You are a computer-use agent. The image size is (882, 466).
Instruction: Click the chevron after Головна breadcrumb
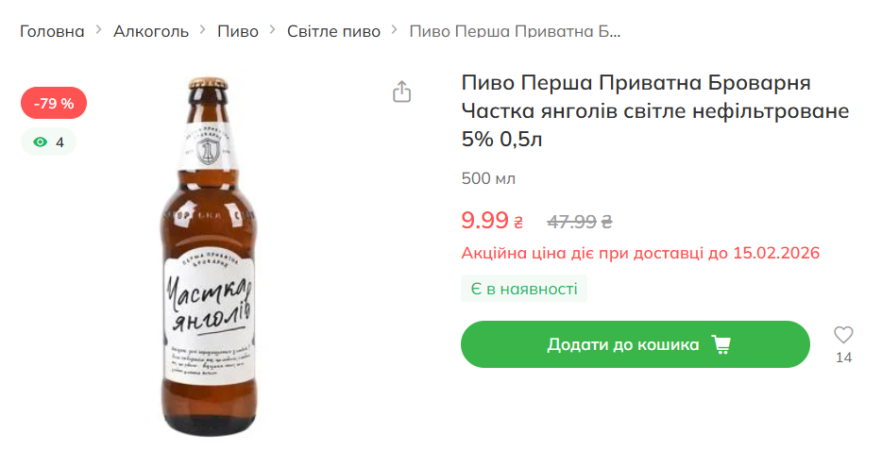pyautogui.click(x=99, y=31)
